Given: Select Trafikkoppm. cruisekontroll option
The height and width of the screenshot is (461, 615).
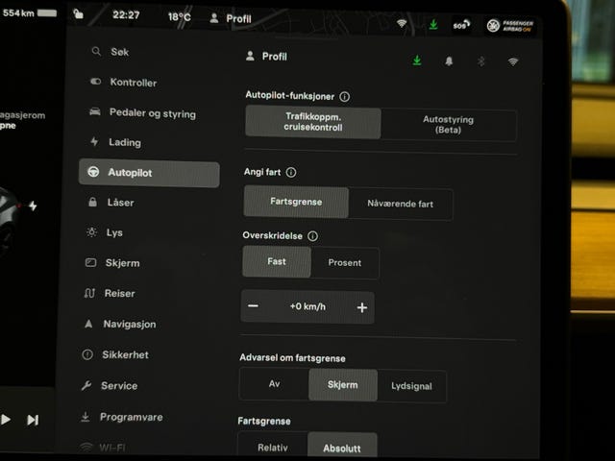Looking at the screenshot, I should [x=313, y=122].
